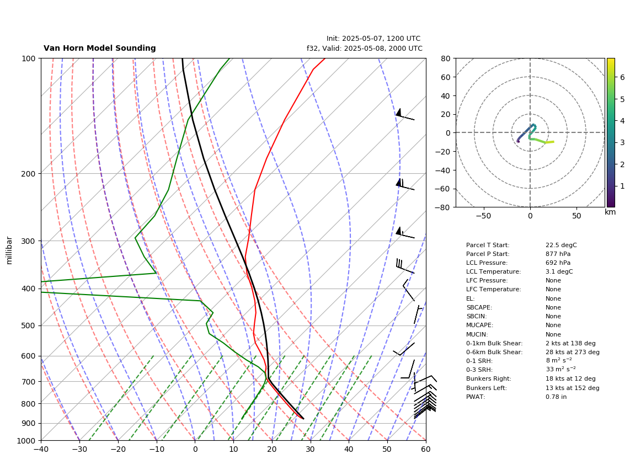Select the "877 hPa" value
Viewport: 630px width, 459px height.
coord(558,254)
